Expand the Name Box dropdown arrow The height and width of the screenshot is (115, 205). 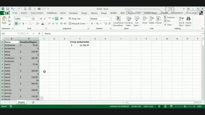(x=18, y=34)
